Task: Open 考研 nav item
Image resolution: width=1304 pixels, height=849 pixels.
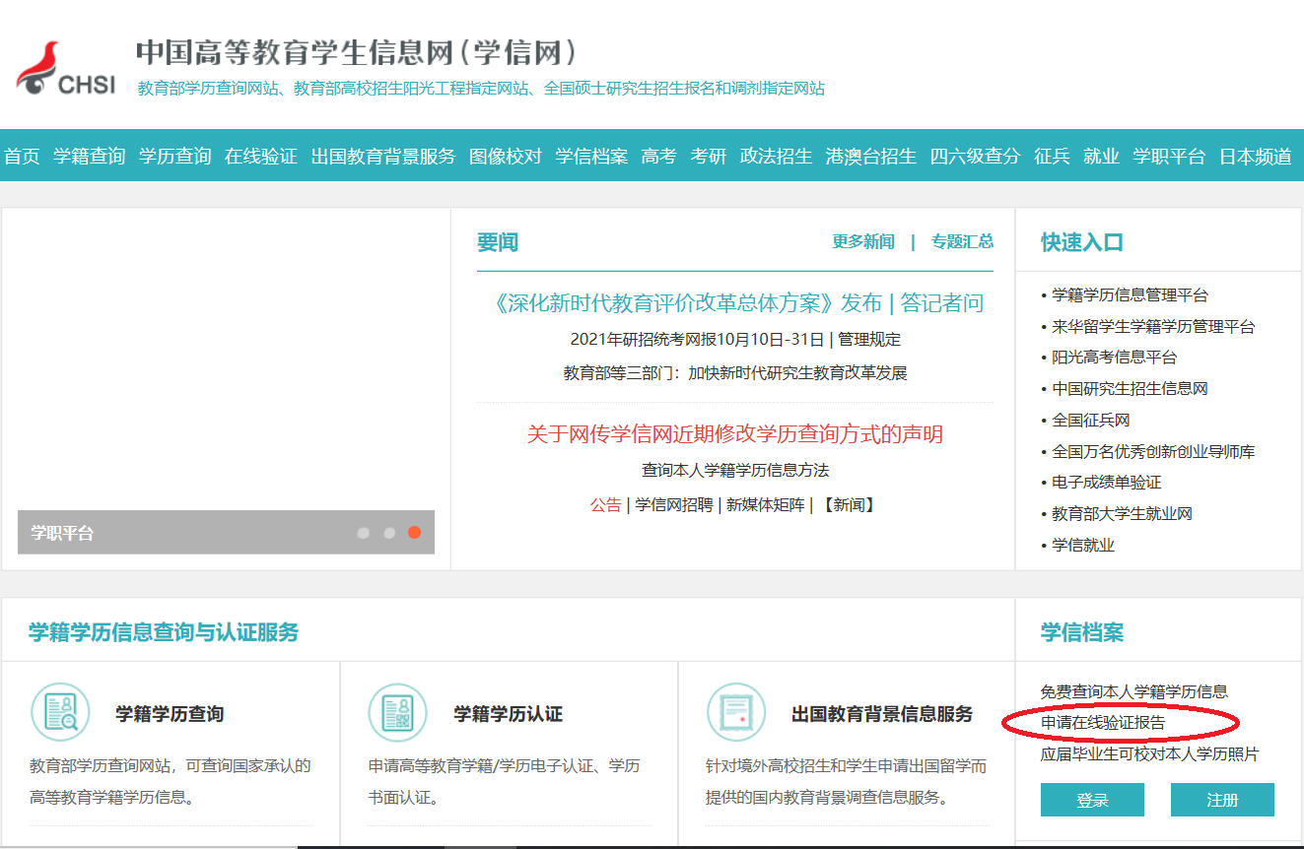Action: pyautogui.click(x=709, y=156)
